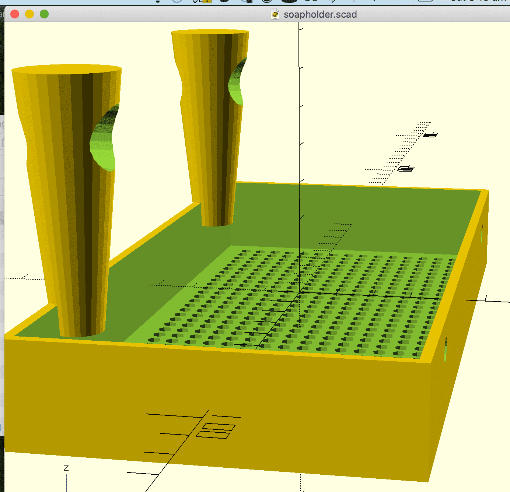Close the soapholder.scad window
The image size is (510, 492).
coord(15,14)
